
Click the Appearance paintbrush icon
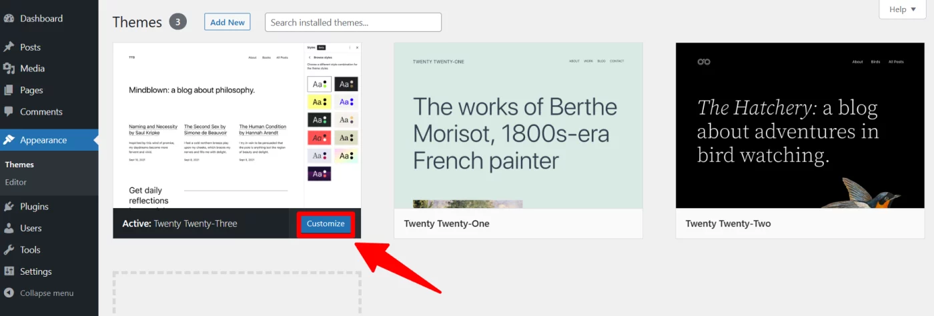[9, 140]
